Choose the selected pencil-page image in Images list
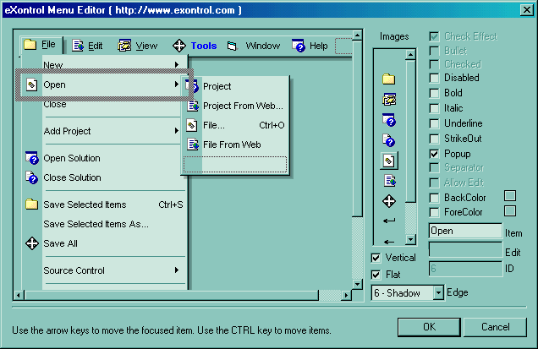 point(389,160)
